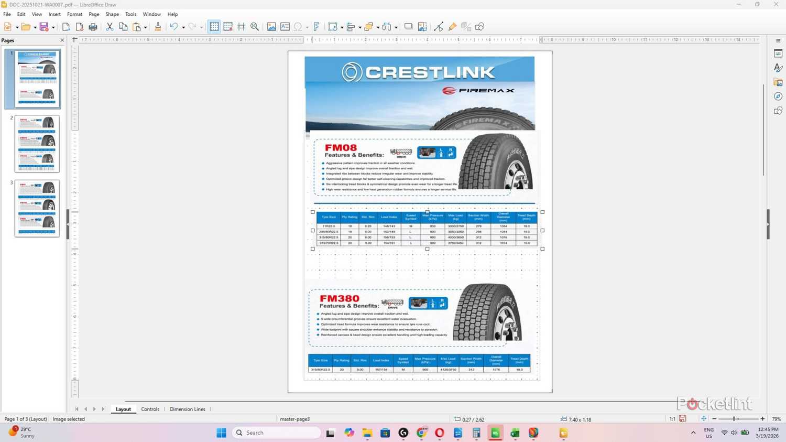The height and width of the screenshot is (442, 786).
Task: Select page 2 thumbnail in Pages panel
Action: click(37, 144)
